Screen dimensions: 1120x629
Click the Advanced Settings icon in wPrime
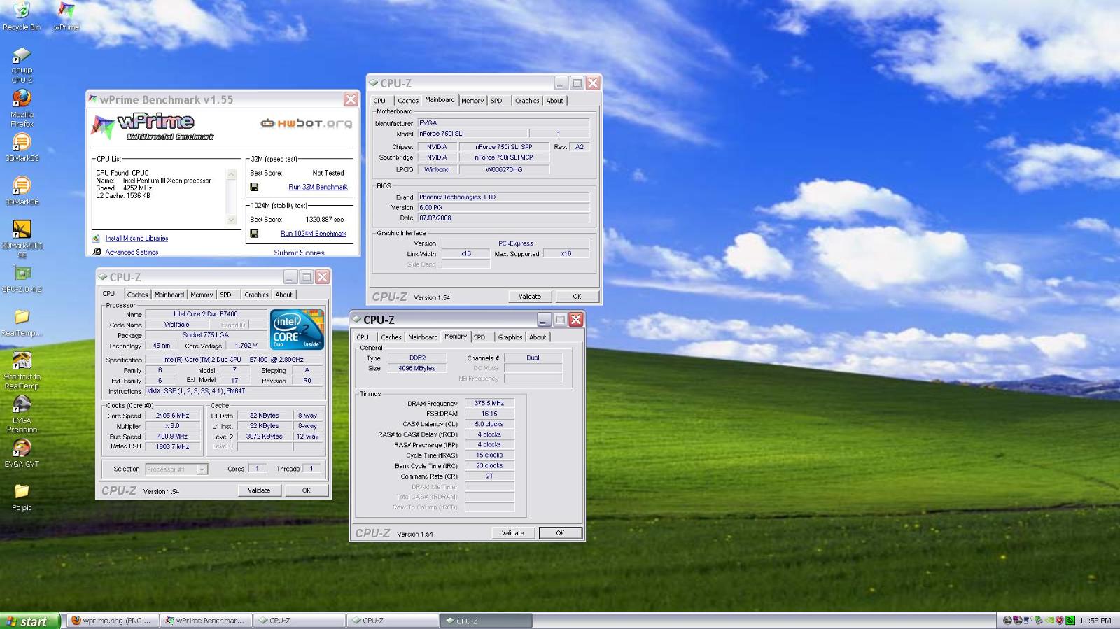pos(97,252)
